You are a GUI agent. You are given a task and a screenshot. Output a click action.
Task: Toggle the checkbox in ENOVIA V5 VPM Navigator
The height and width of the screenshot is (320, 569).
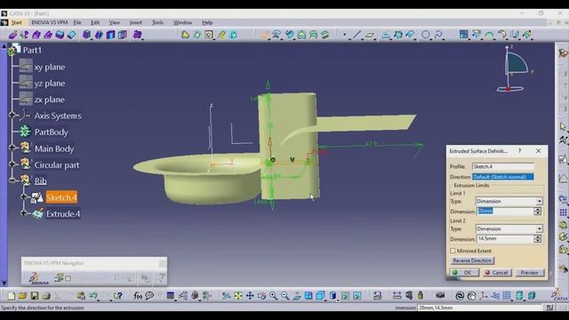click(x=68, y=278)
